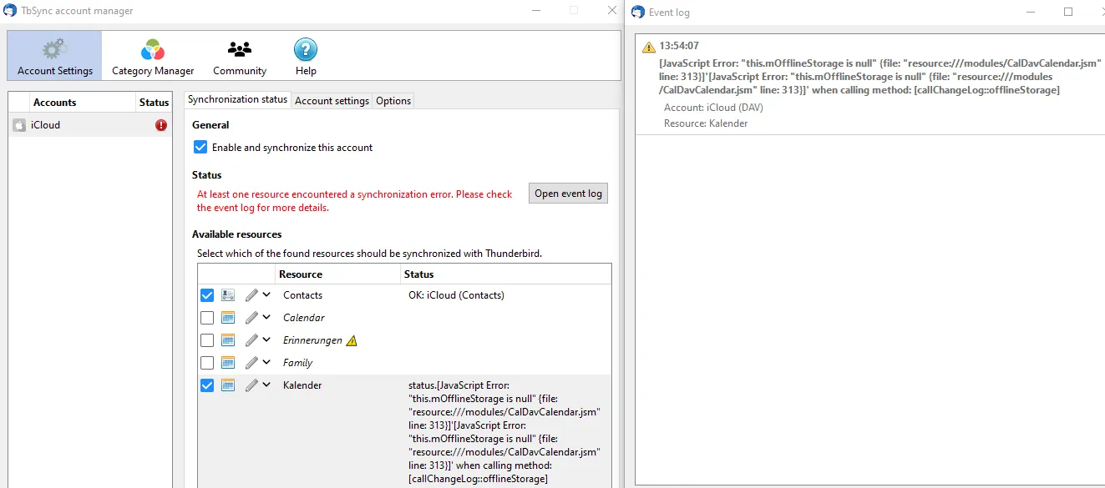This screenshot has width=1105, height=488.
Task: Expand the dropdown arrow in the Kalender row
Action: coord(266,385)
